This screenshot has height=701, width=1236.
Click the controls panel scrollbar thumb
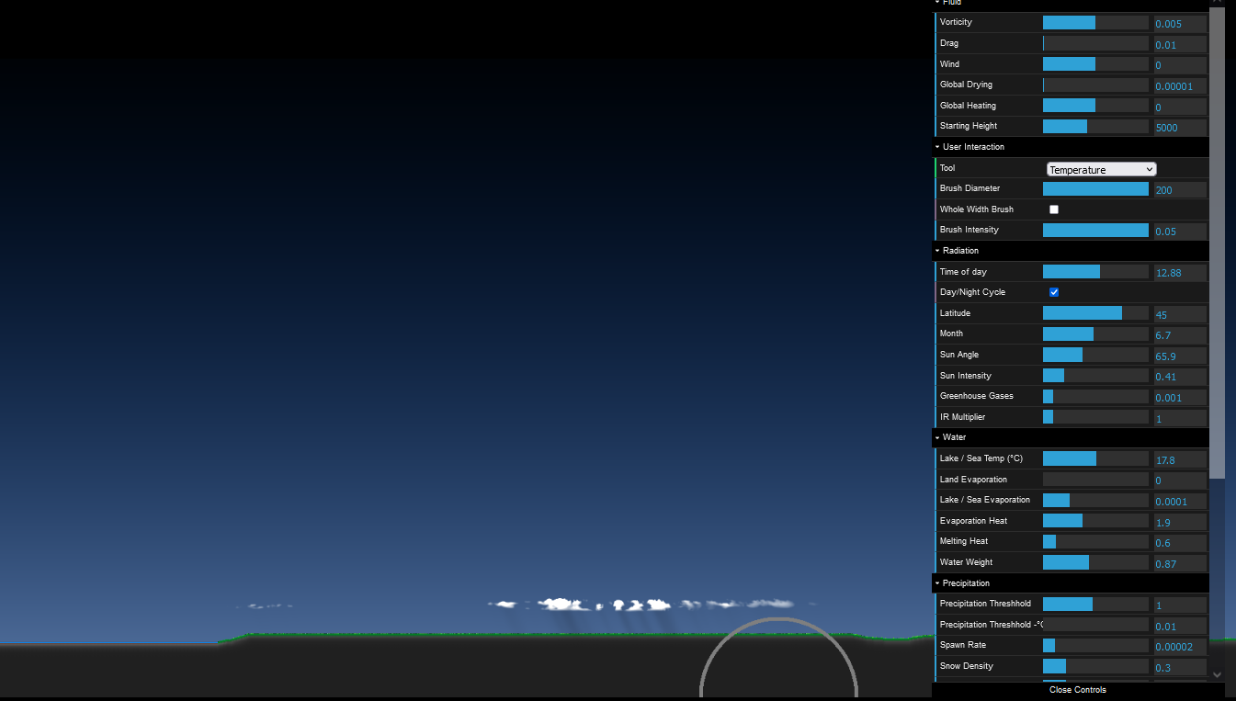pos(1217,243)
